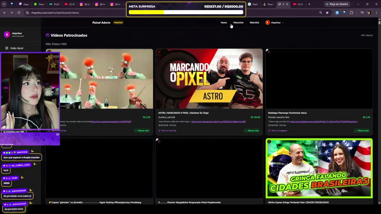The width and height of the screenshot is (381, 214).
Task: Open the ASTRO video in YouTube
Action: [167, 130]
